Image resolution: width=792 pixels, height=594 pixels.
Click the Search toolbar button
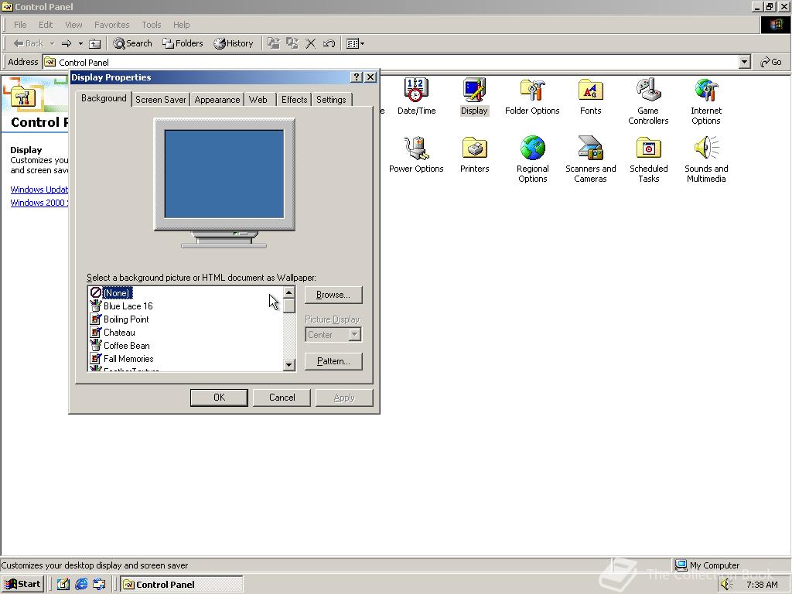pos(132,43)
